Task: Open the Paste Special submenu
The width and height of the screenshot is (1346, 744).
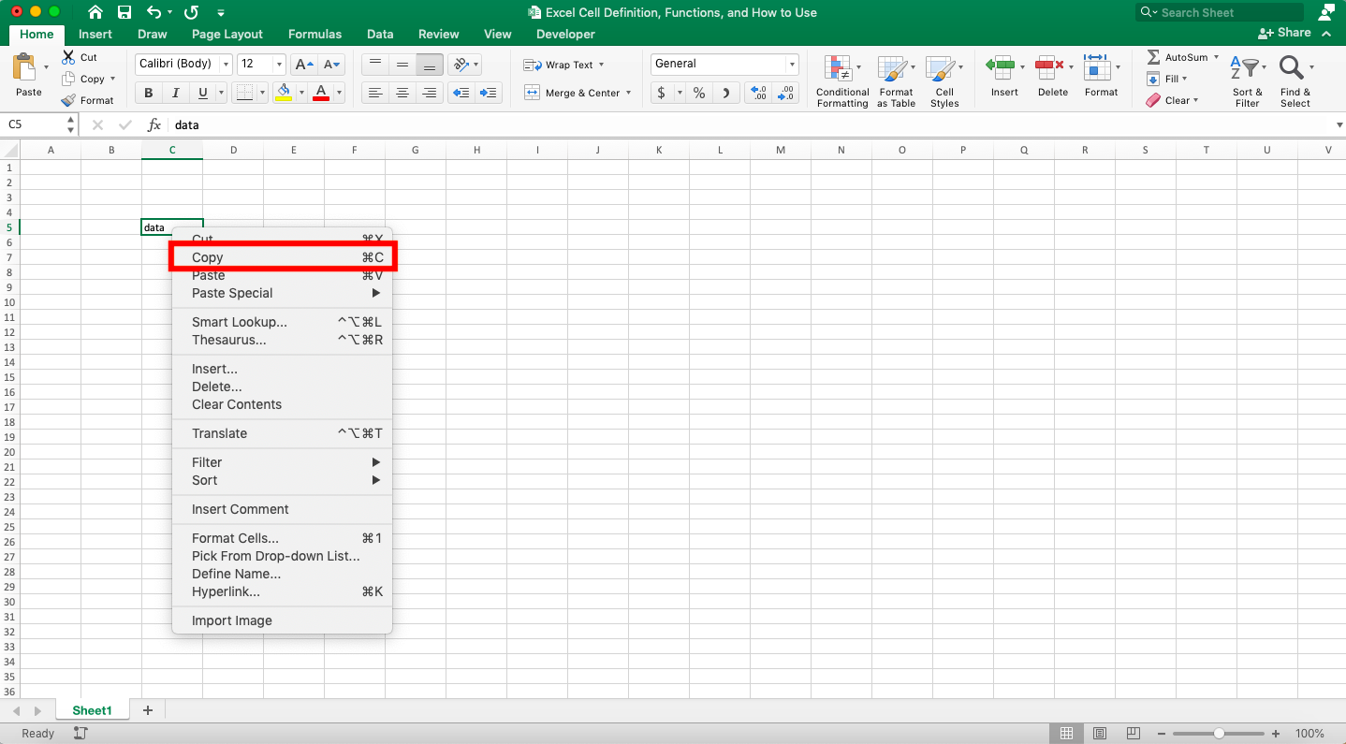Action: tap(282, 293)
